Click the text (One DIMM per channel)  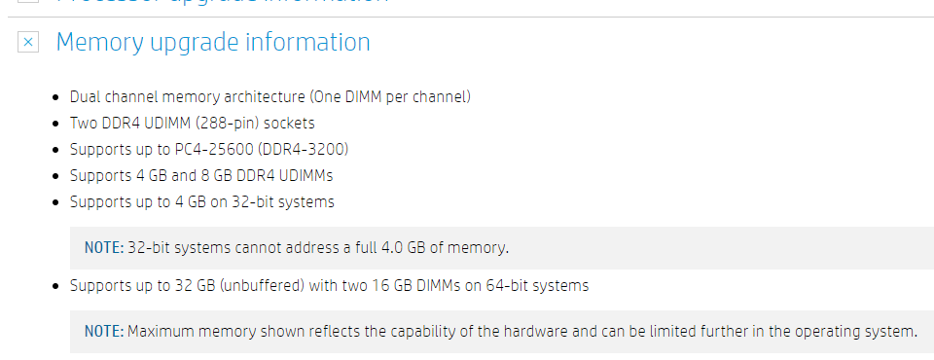[x=389, y=96]
